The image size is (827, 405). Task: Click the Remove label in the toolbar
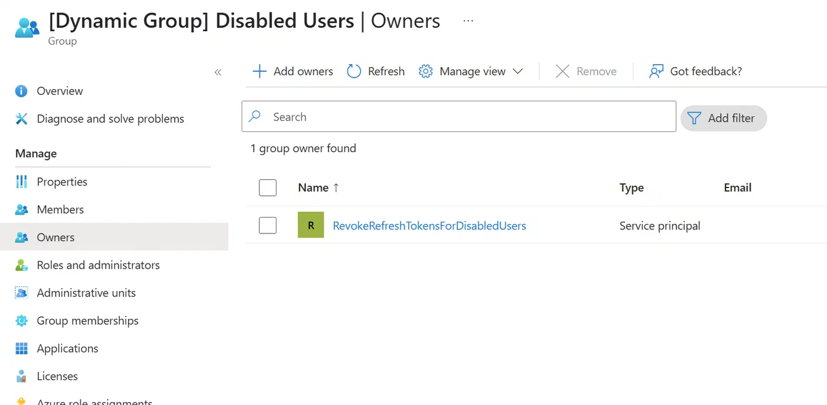tap(597, 71)
